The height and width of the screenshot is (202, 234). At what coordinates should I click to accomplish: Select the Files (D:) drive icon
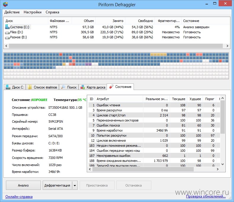coord(7,32)
